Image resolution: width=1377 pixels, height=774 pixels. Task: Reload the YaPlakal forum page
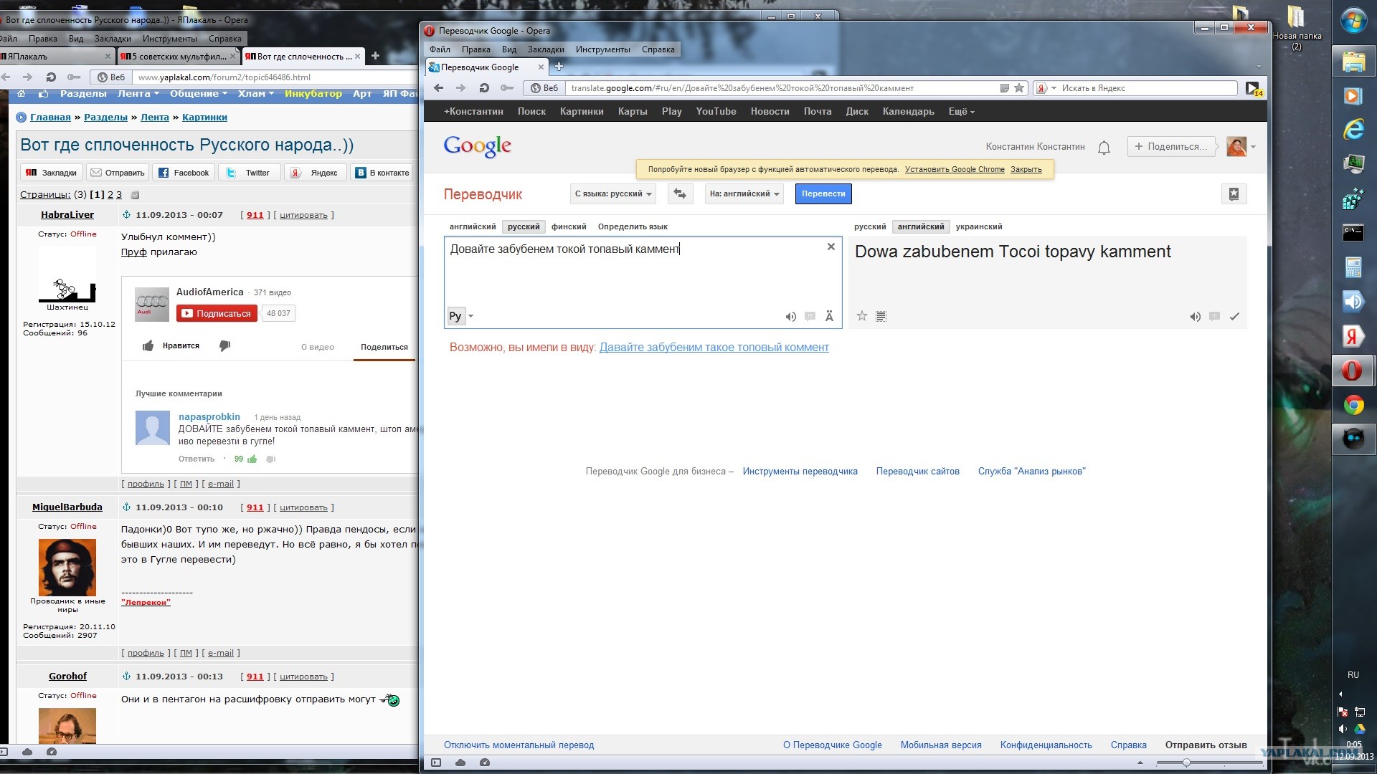tap(51, 77)
